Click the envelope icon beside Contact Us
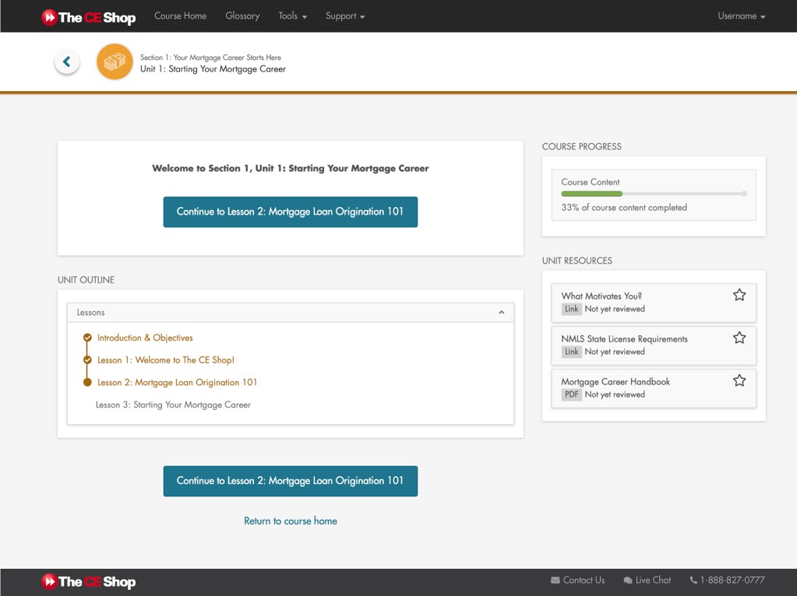This screenshot has width=797, height=596. [555, 580]
